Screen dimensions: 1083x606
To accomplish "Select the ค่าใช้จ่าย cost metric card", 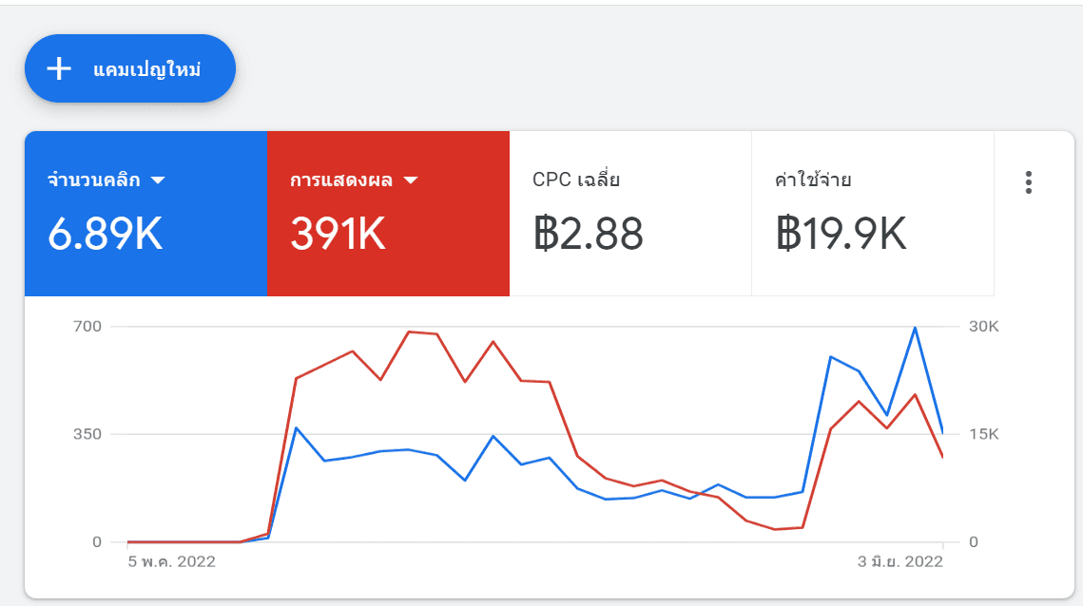I will coord(873,214).
